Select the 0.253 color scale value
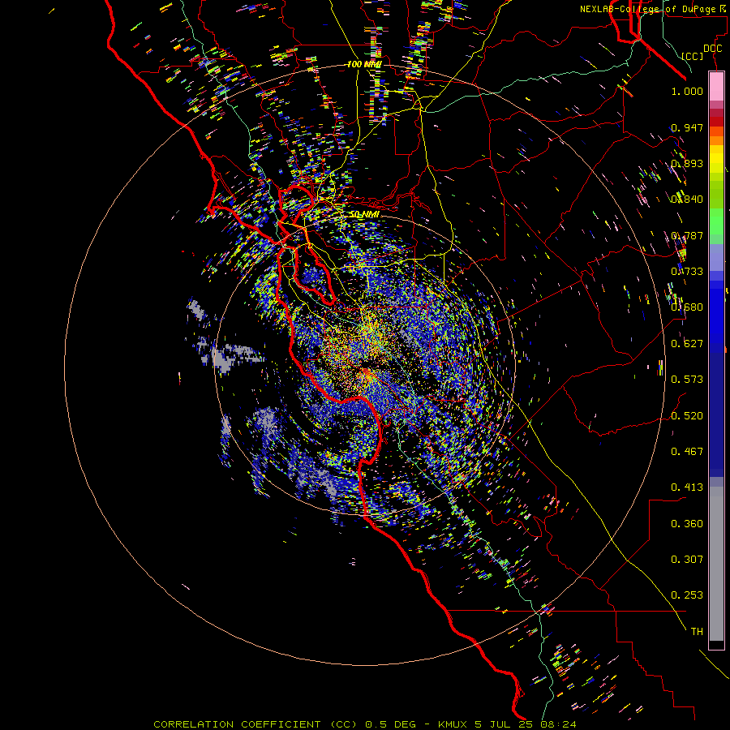This screenshot has width=730, height=730. coord(687,595)
